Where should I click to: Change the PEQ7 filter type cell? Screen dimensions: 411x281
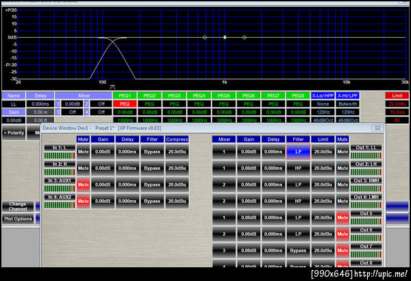pos(273,104)
